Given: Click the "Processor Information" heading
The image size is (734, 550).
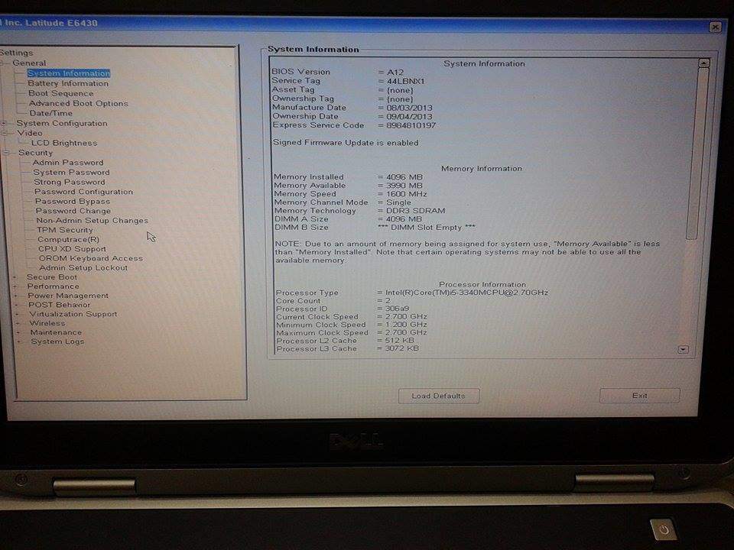Looking at the screenshot, I should tap(482, 284).
